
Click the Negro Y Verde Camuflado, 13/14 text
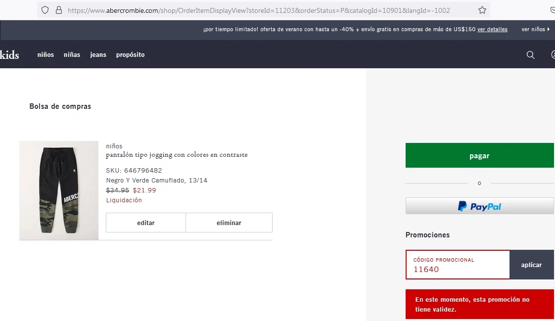click(156, 180)
